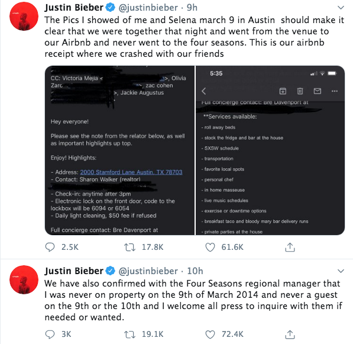Open @justinbieber handle on the 9h tweet
This screenshot has width=353, height=344.
tap(148, 8)
